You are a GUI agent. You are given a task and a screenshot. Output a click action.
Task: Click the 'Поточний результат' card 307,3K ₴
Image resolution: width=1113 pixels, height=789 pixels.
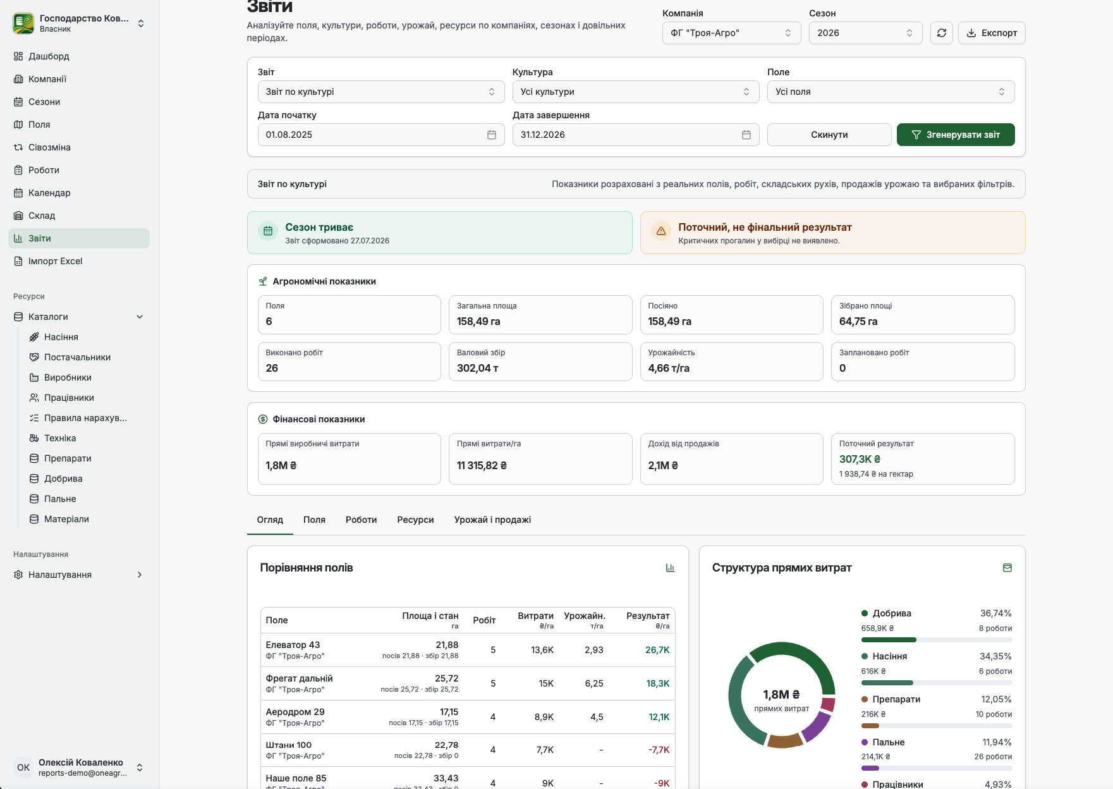click(x=923, y=459)
